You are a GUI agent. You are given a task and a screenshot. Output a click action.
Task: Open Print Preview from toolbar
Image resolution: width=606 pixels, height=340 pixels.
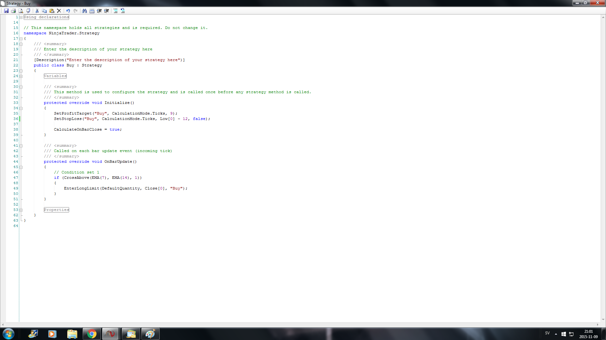[21, 11]
